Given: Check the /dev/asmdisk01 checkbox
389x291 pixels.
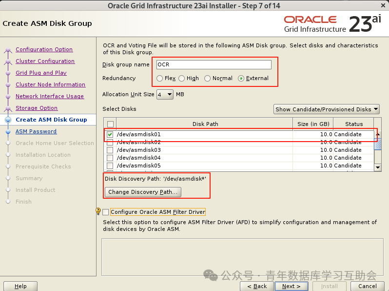Looking at the screenshot, I should coord(110,134).
